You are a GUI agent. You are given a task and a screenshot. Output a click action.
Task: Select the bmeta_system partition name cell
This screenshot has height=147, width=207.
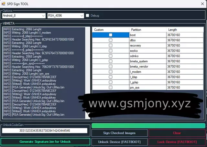[148, 61]
